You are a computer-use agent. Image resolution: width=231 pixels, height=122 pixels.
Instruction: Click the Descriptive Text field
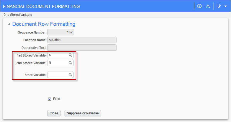coord(82,48)
